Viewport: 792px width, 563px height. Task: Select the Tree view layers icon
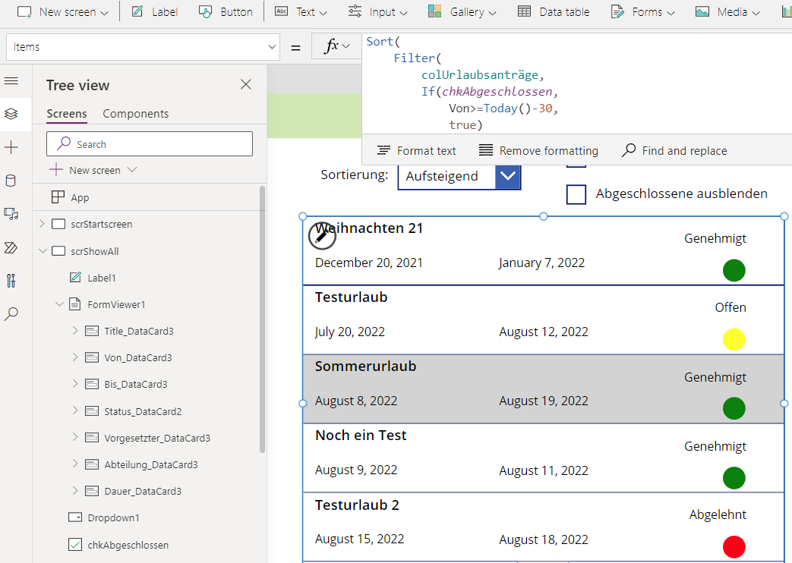[x=11, y=114]
